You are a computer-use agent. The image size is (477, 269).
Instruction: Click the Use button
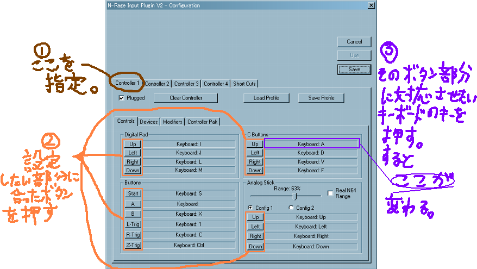click(x=354, y=55)
